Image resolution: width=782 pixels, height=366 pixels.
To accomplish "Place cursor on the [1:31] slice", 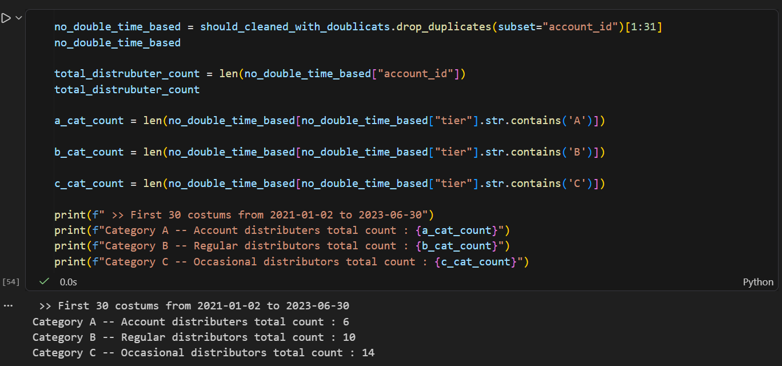I will (644, 27).
